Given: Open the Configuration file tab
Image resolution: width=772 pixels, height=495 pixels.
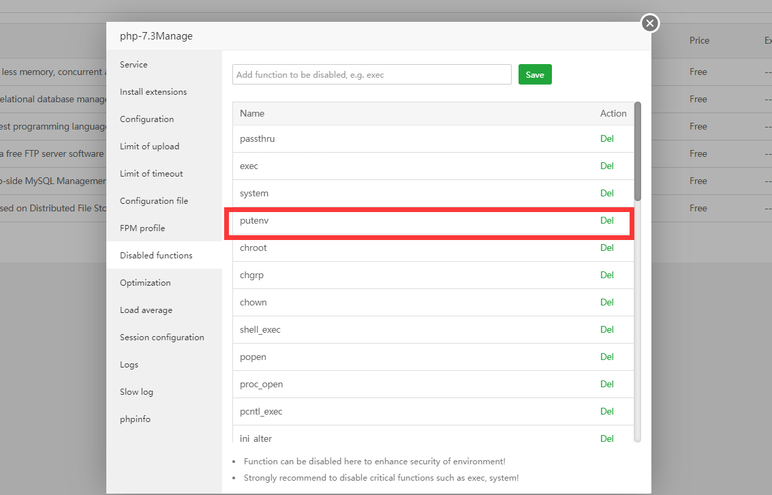Looking at the screenshot, I should point(154,201).
